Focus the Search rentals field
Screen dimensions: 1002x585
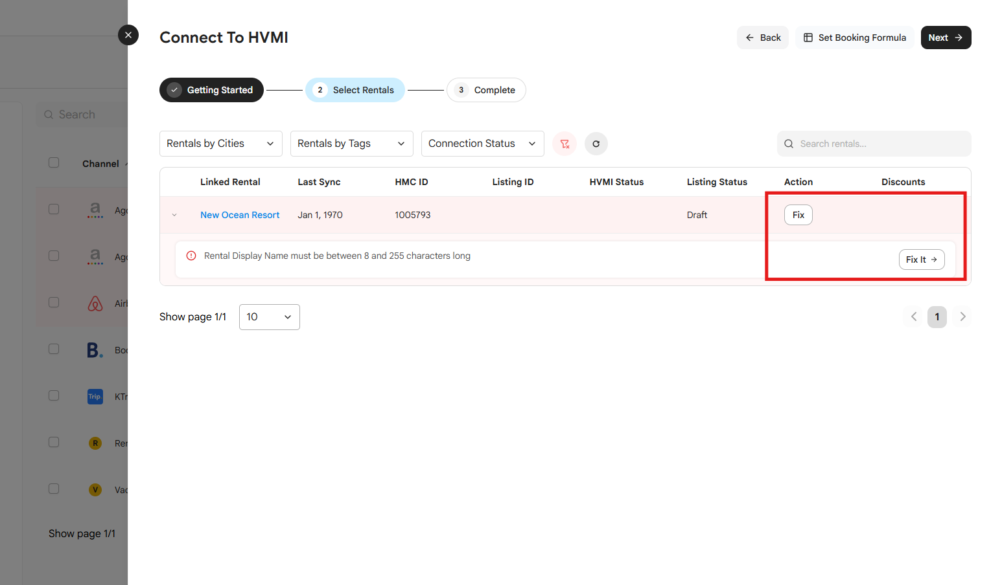(874, 144)
